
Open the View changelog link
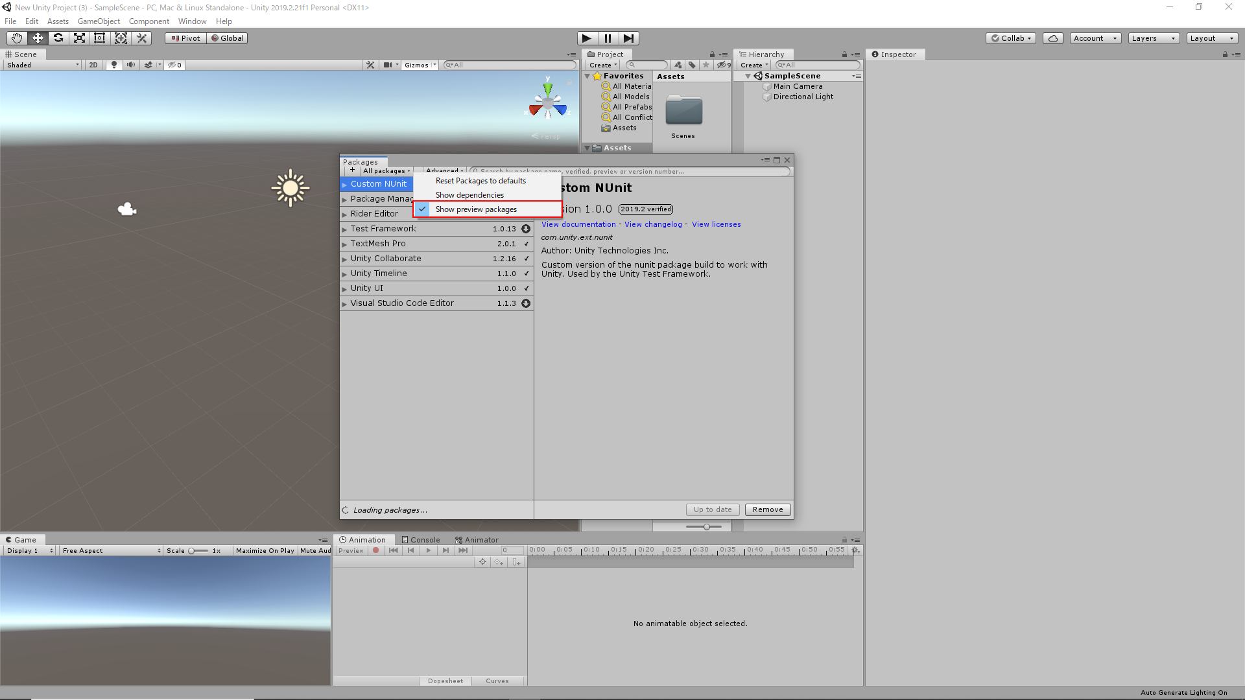653,224
